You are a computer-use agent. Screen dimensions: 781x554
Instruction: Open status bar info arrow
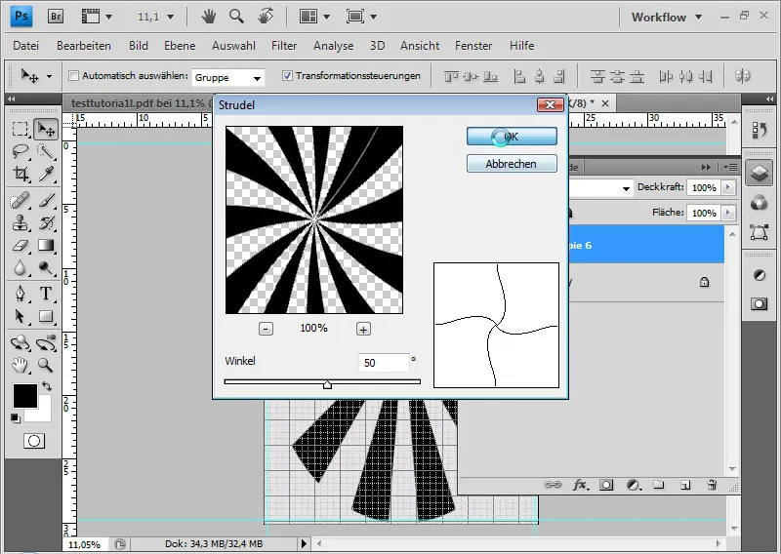point(304,543)
